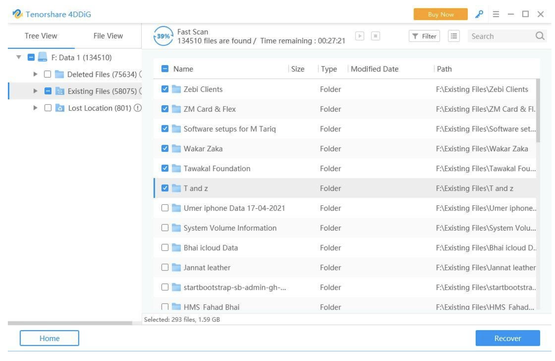Image resolution: width=555 pixels, height=361 pixels.
Task: Sort by Modified Date column header
Action: click(375, 69)
